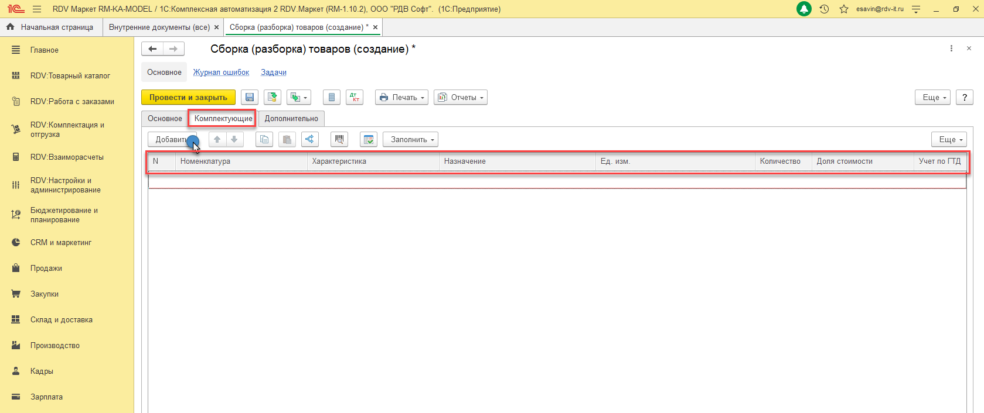Click the blue split-row arrows icon
This screenshot has width=984, height=413.
(310, 139)
